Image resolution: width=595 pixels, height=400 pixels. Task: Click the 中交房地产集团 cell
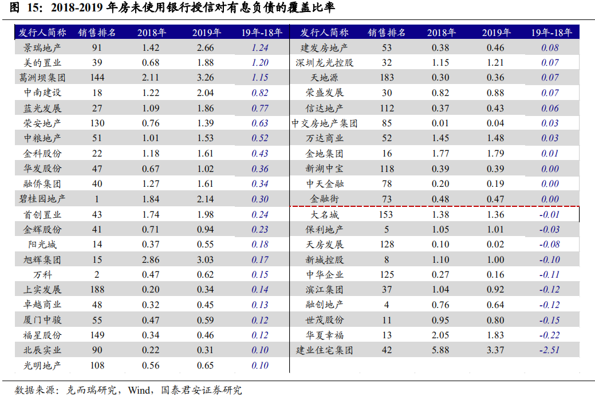[x=325, y=123]
